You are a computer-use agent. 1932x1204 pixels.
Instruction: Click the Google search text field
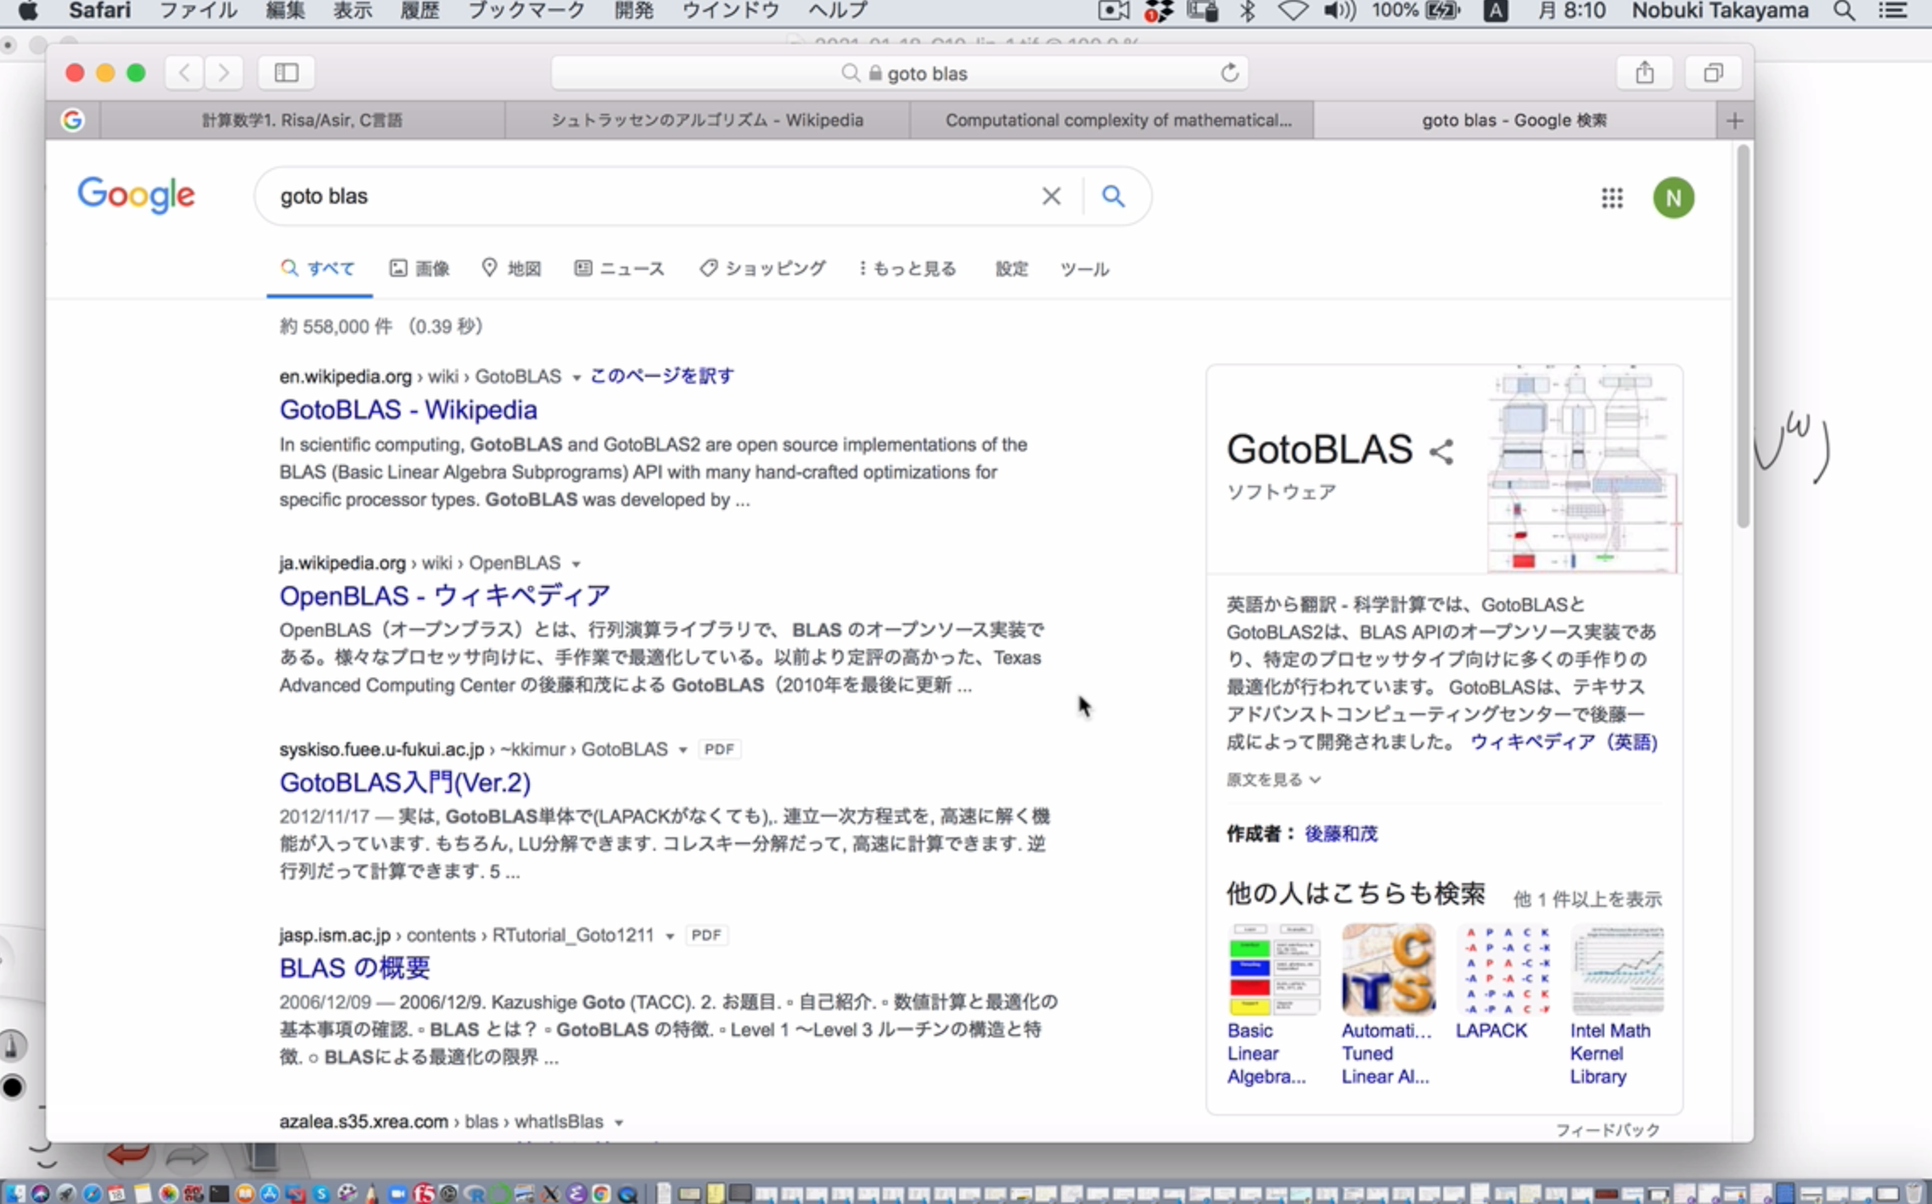click(654, 196)
